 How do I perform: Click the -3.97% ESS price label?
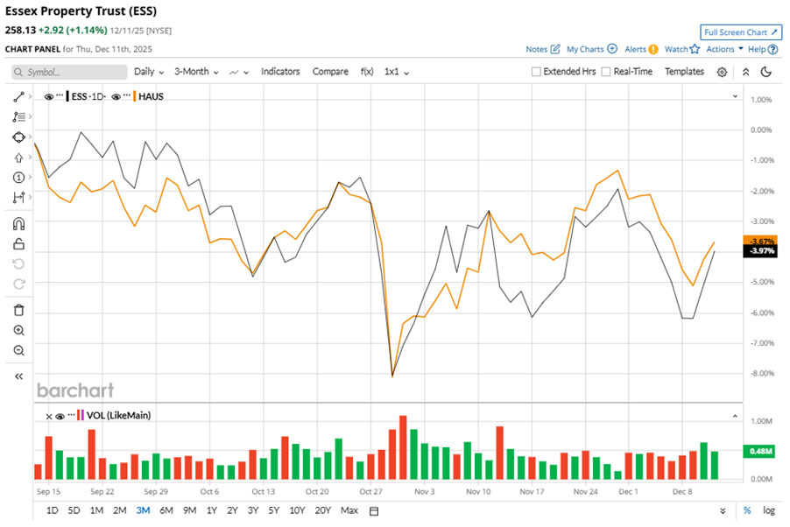coord(761,251)
